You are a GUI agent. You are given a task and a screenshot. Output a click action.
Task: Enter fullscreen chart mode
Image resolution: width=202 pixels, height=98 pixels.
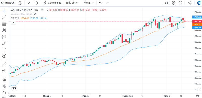(x=180, y=3)
